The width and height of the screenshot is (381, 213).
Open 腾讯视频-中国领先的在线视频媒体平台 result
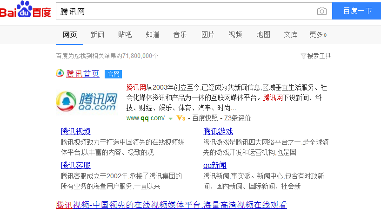point(171,205)
